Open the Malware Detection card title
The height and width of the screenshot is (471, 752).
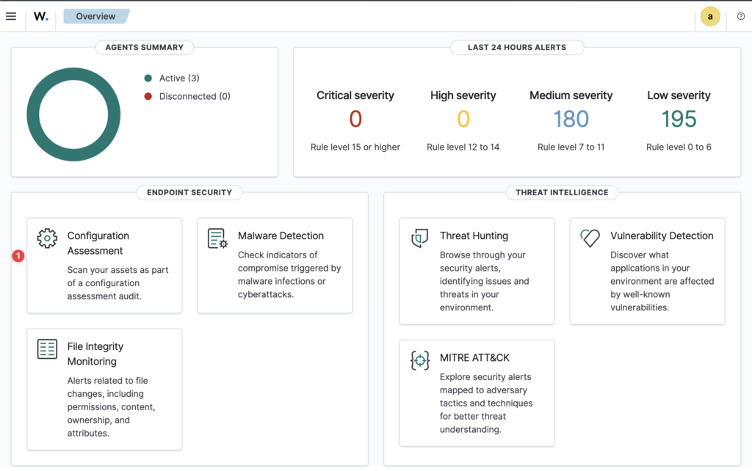pos(281,235)
